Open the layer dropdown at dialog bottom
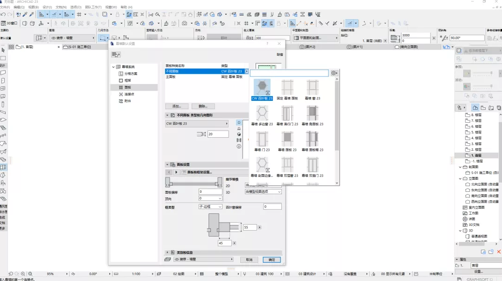Viewport: 502px width, 281px height. [x=203, y=259]
